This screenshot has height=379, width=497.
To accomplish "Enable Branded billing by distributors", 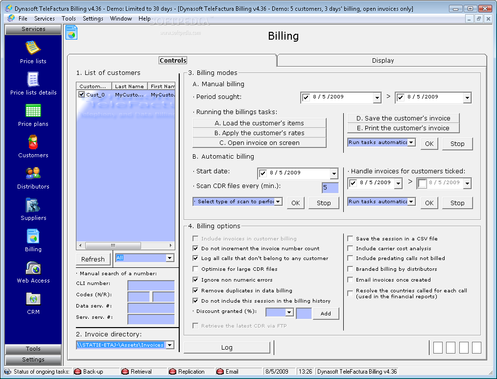I will (350, 269).
